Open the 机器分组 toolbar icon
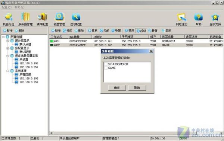The width and height of the screenshot is (224, 141). 9,19
